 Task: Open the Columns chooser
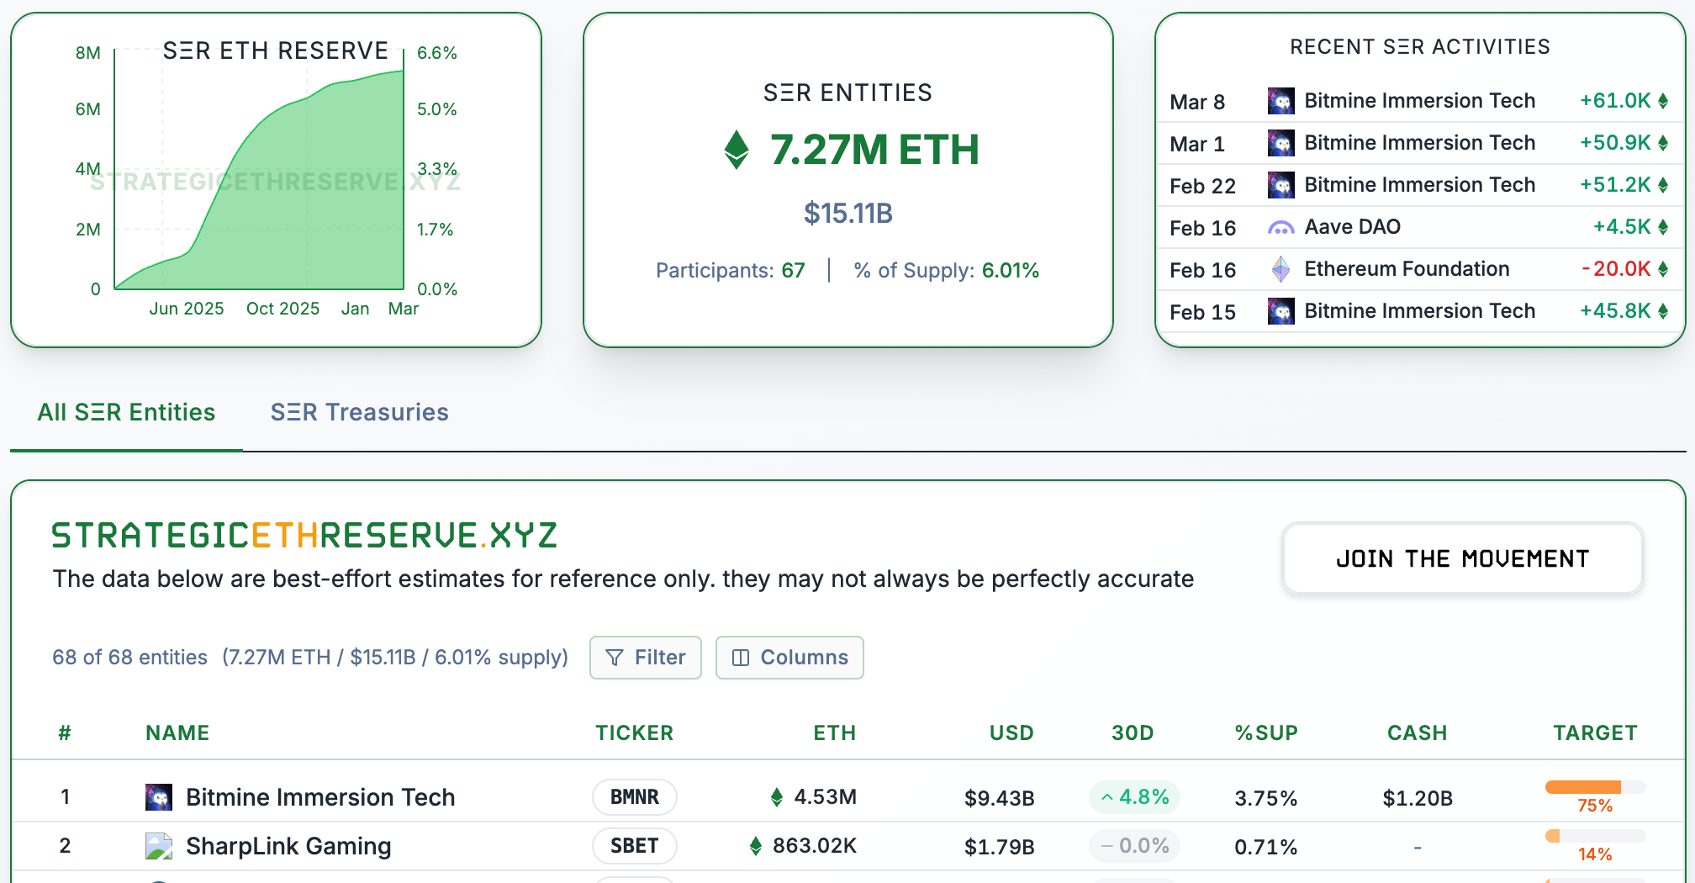click(x=789, y=658)
